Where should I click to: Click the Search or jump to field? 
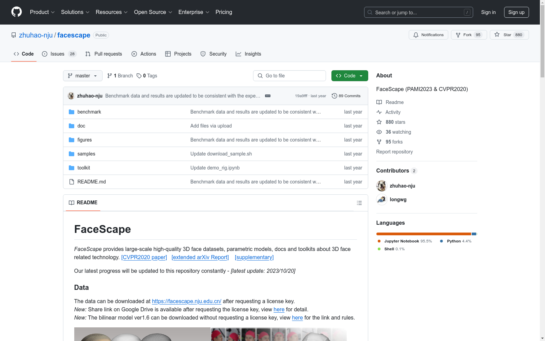click(x=419, y=12)
